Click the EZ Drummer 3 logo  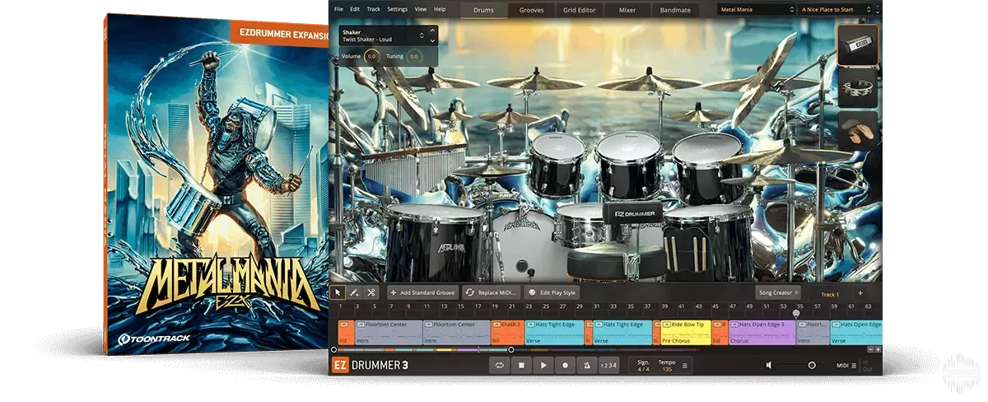pos(370,365)
